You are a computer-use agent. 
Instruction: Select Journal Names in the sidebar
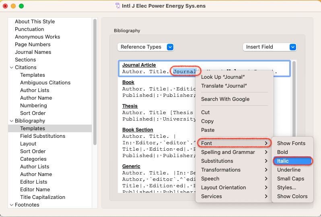pyautogui.click(x=33, y=52)
